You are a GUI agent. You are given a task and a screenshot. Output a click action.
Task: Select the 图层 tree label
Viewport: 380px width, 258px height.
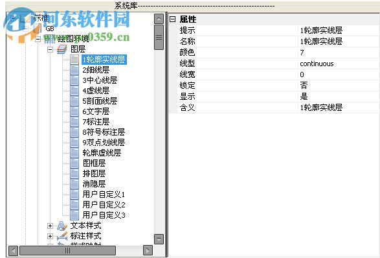(78, 49)
